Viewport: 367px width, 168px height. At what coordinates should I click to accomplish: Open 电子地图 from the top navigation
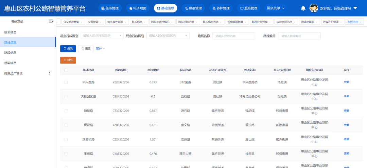click(138, 8)
